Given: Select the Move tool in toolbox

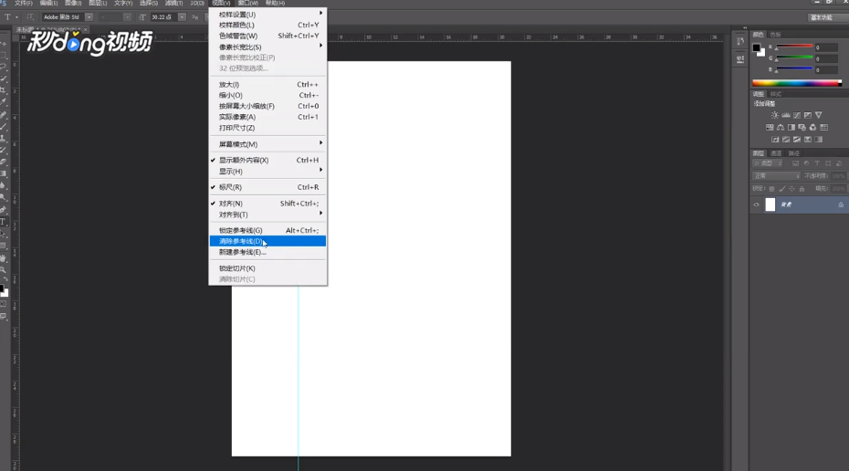Looking at the screenshot, I should [4, 43].
